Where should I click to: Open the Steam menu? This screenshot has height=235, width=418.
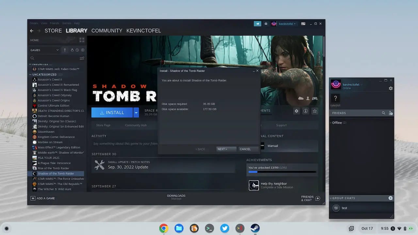34,23
